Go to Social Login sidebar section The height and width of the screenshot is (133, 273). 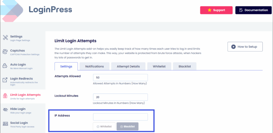23,124
